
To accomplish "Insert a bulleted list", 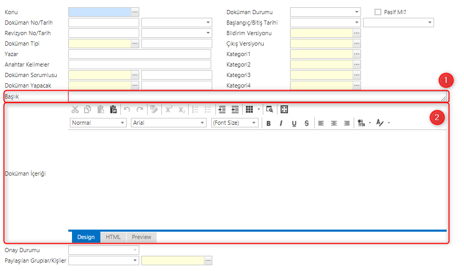I will coord(208,110).
